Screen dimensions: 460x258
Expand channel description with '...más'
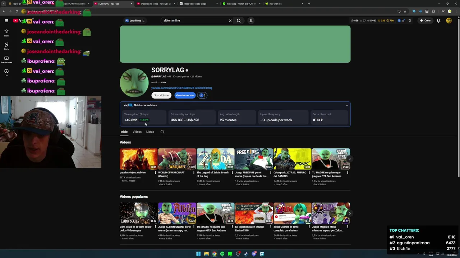point(163,82)
